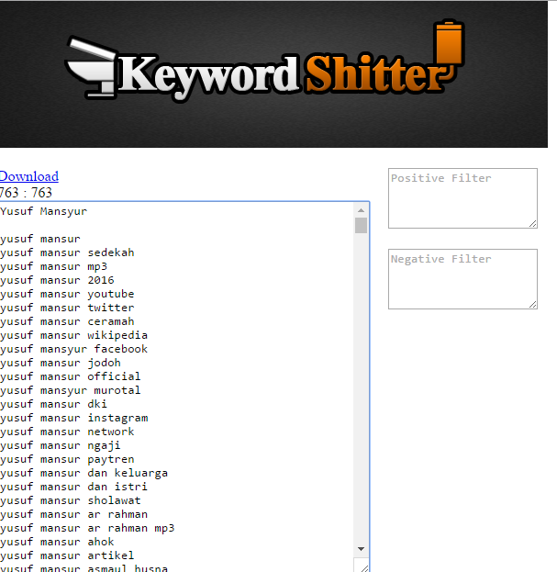The height and width of the screenshot is (572, 557).
Task: Click the '763 : 763' counter text
Action: click(x=26, y=193)
